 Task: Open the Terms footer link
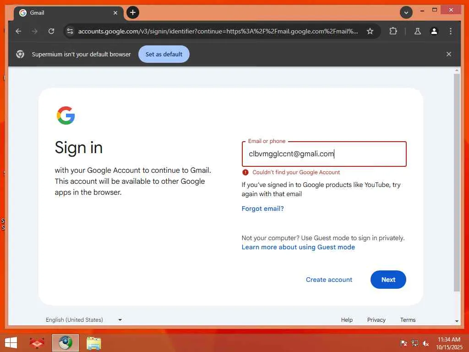pyautogui.click(x=408, y=319)
